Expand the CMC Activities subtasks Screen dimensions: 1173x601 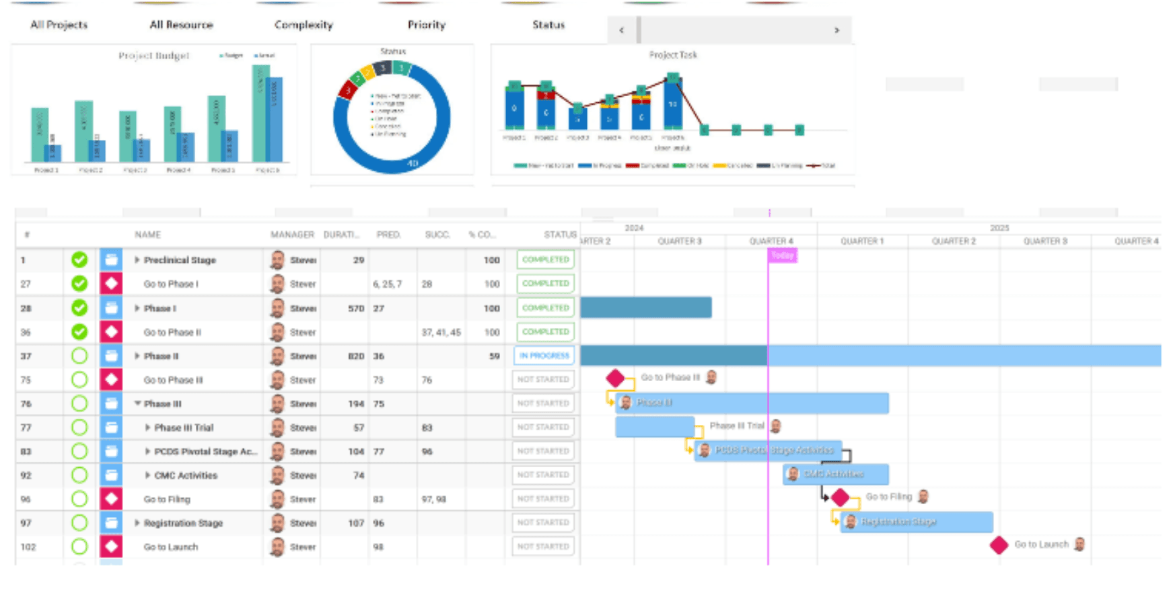147,475
